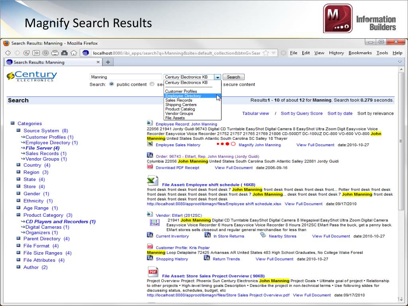This screenshot has width=408, height=306.
Task: Click the large Excel icon for Employee shift schedule
Action: [x=153, y=180]
